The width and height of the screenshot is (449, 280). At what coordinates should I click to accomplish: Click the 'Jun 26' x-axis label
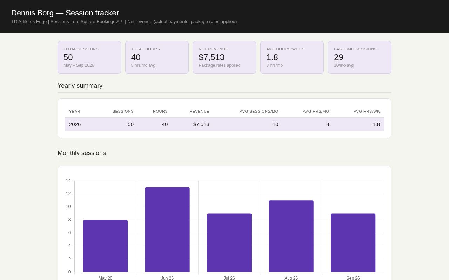pyautogui.click(x=167, y=278)
